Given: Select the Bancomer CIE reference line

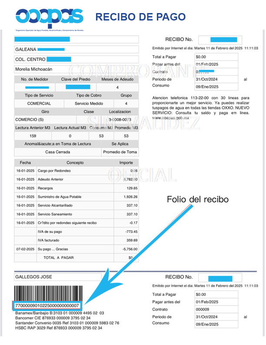Looking at the screenshot, I should pyautogui.click(x=53, y=318).
